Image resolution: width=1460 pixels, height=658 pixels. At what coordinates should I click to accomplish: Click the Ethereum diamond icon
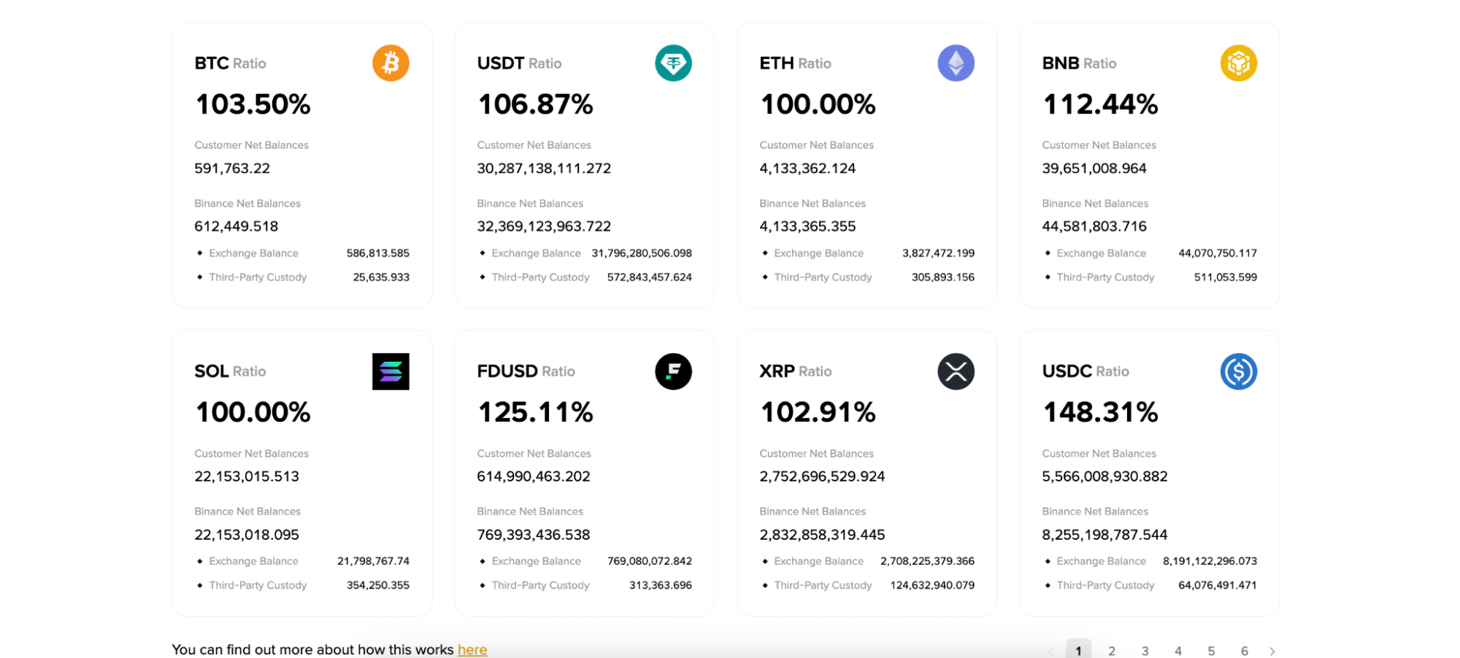(x=956, y=63)
